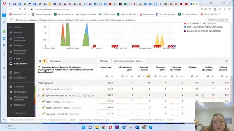Toggle the select-all campaigns checkbox in header
This screenshot has width=234, height=131.
coord(39,67)
